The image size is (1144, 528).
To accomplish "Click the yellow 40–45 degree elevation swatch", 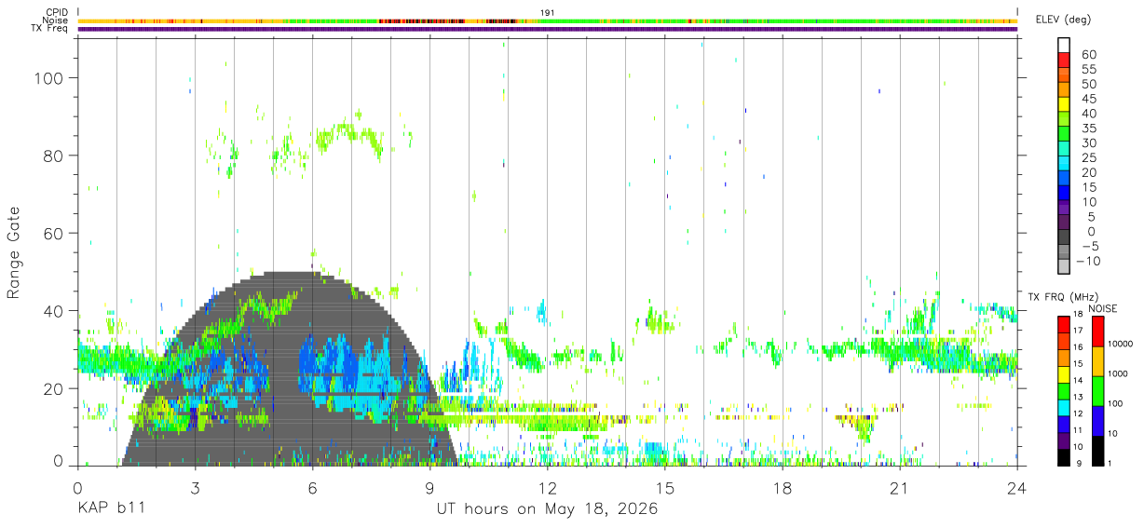I will pos(1064,105).
